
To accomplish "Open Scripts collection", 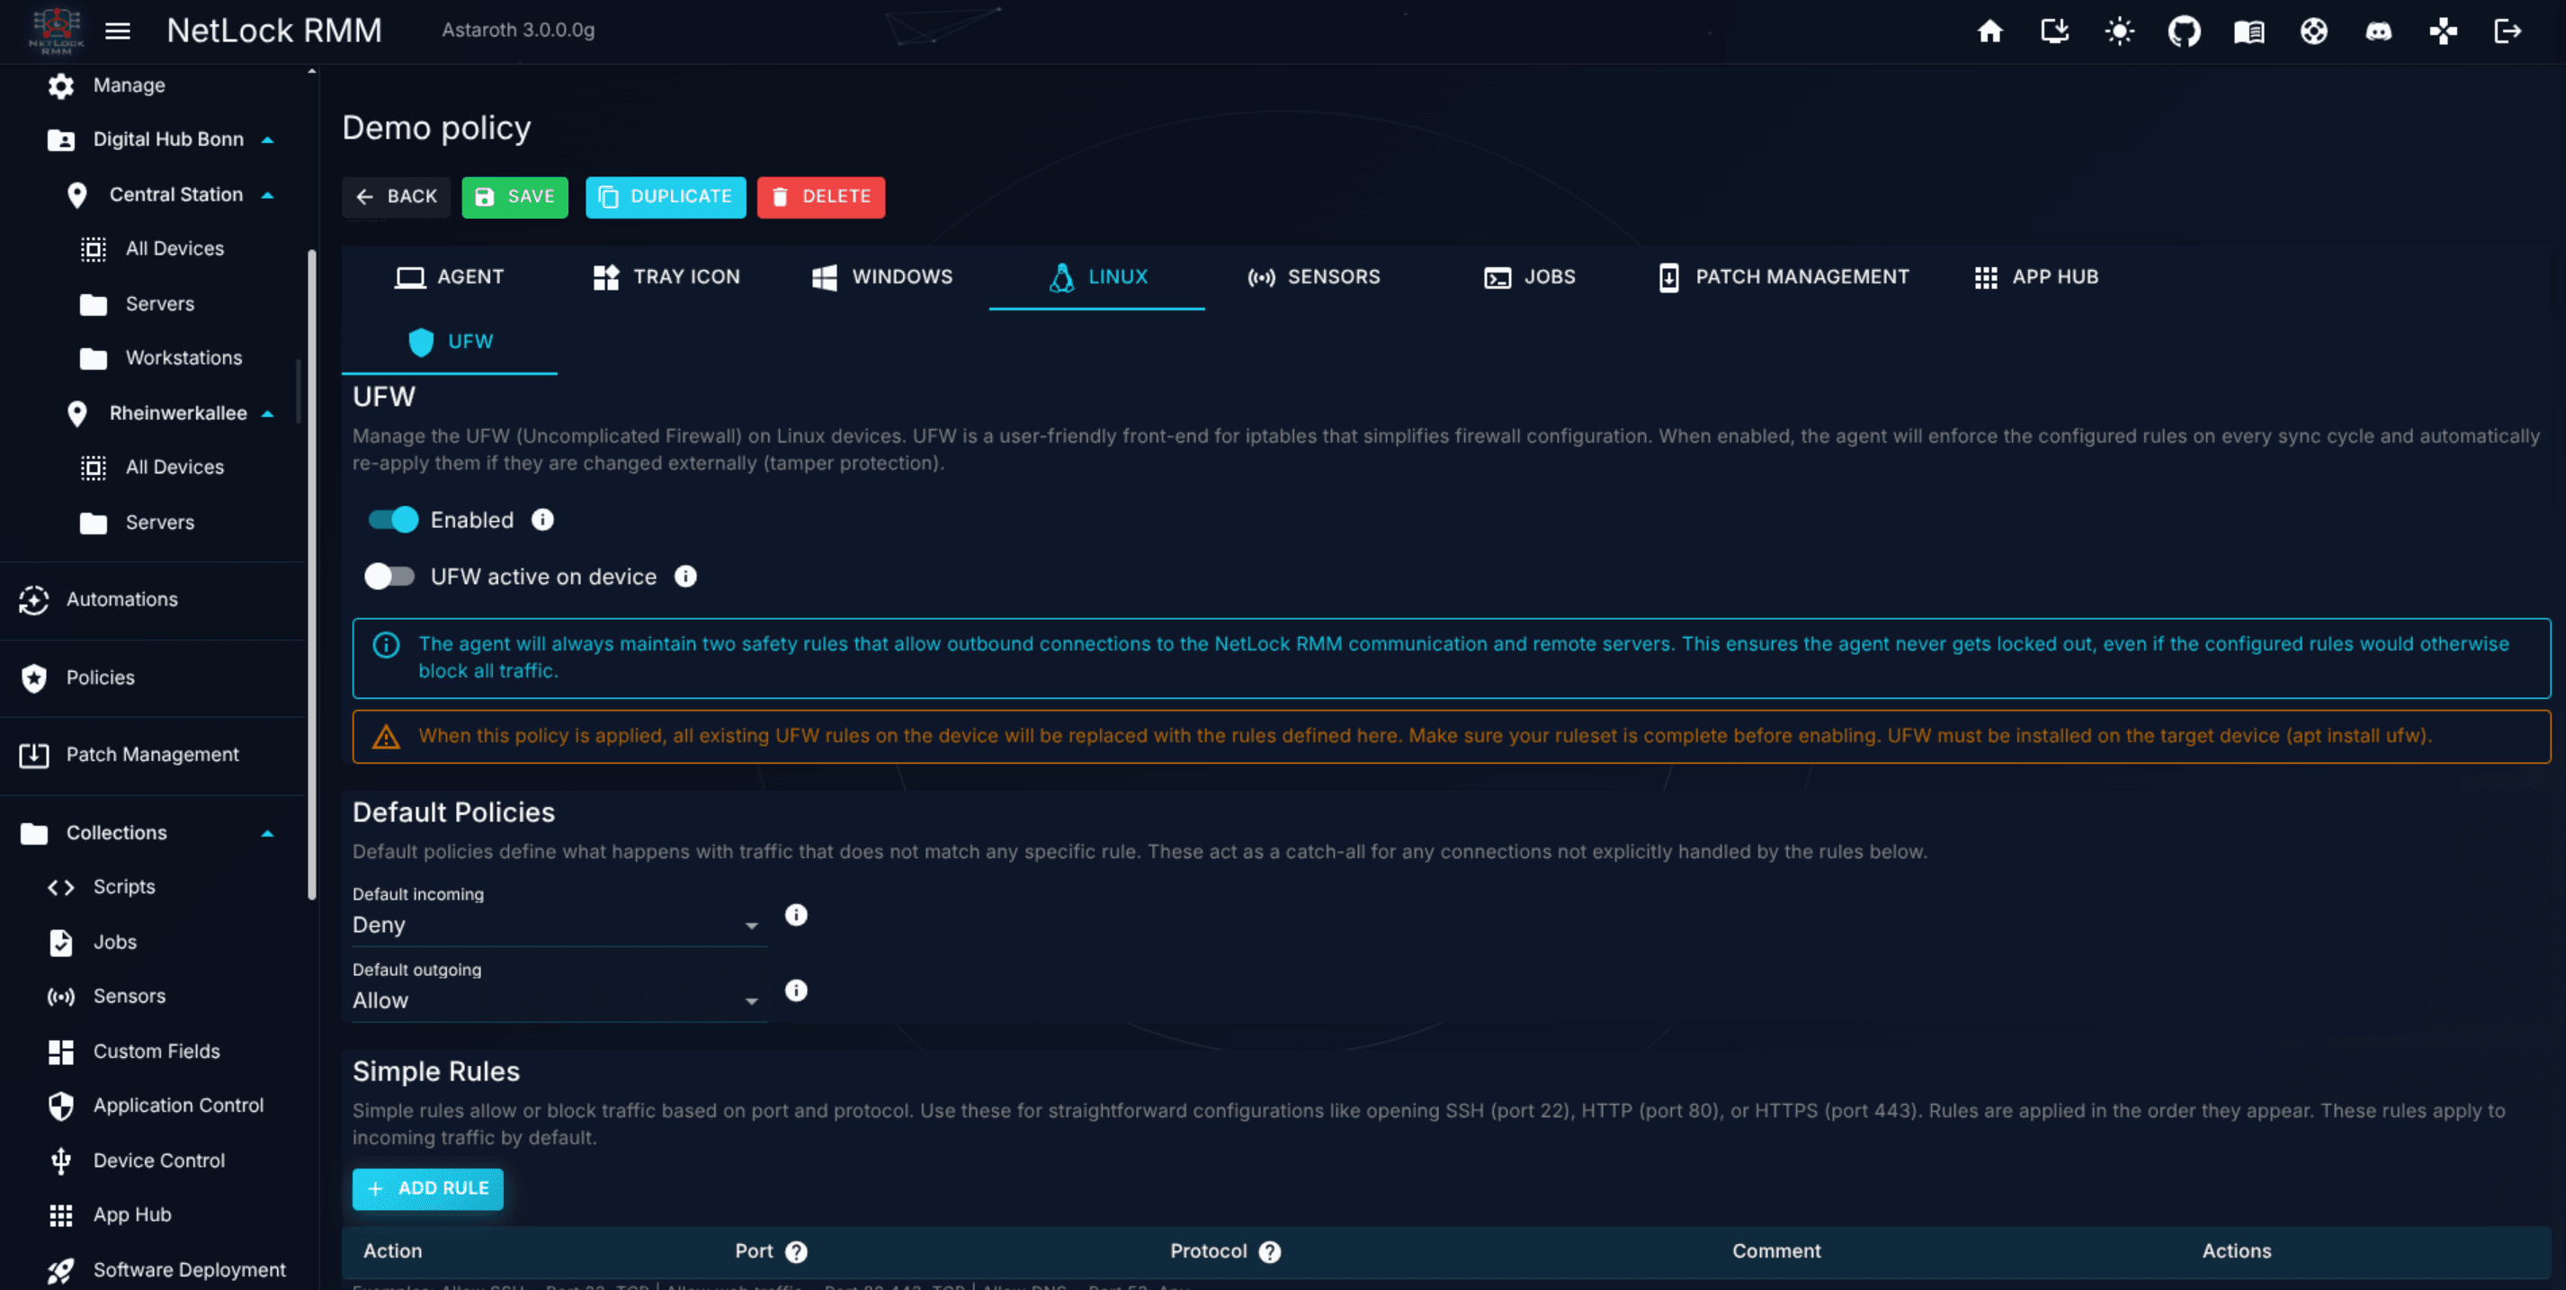I will tap(123, 887).
